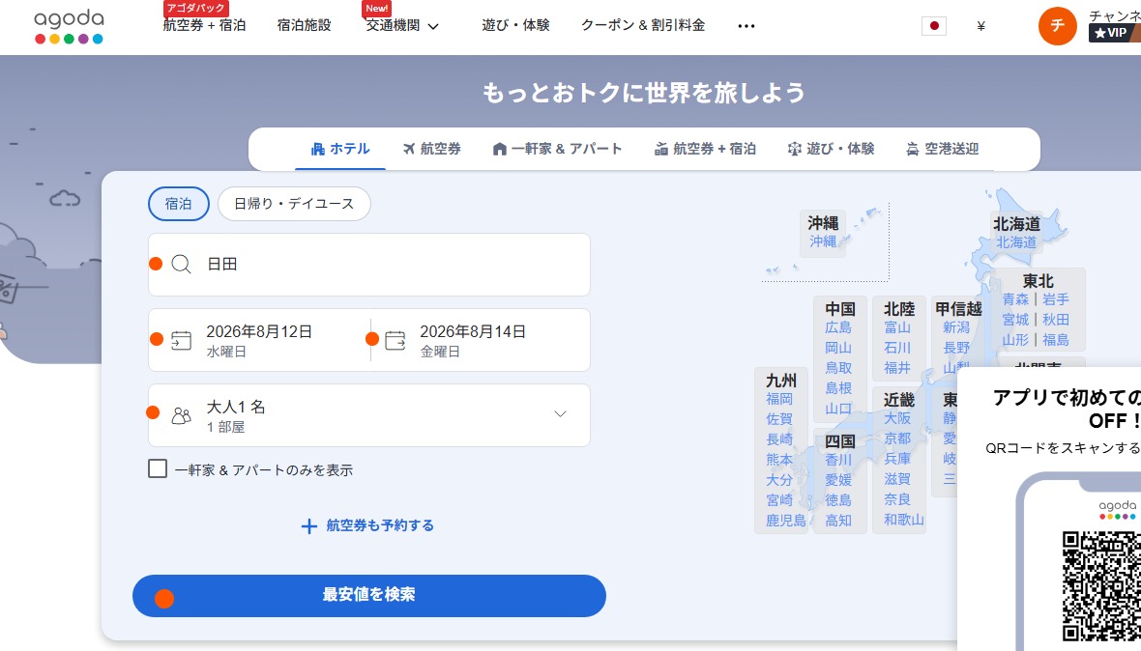Select 大阪 in 近畿 region
This screenshot has height=651, width=1141.
coord(897,418)
